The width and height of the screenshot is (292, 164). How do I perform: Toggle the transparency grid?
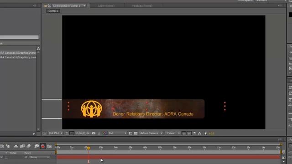[x=136, y=133]
